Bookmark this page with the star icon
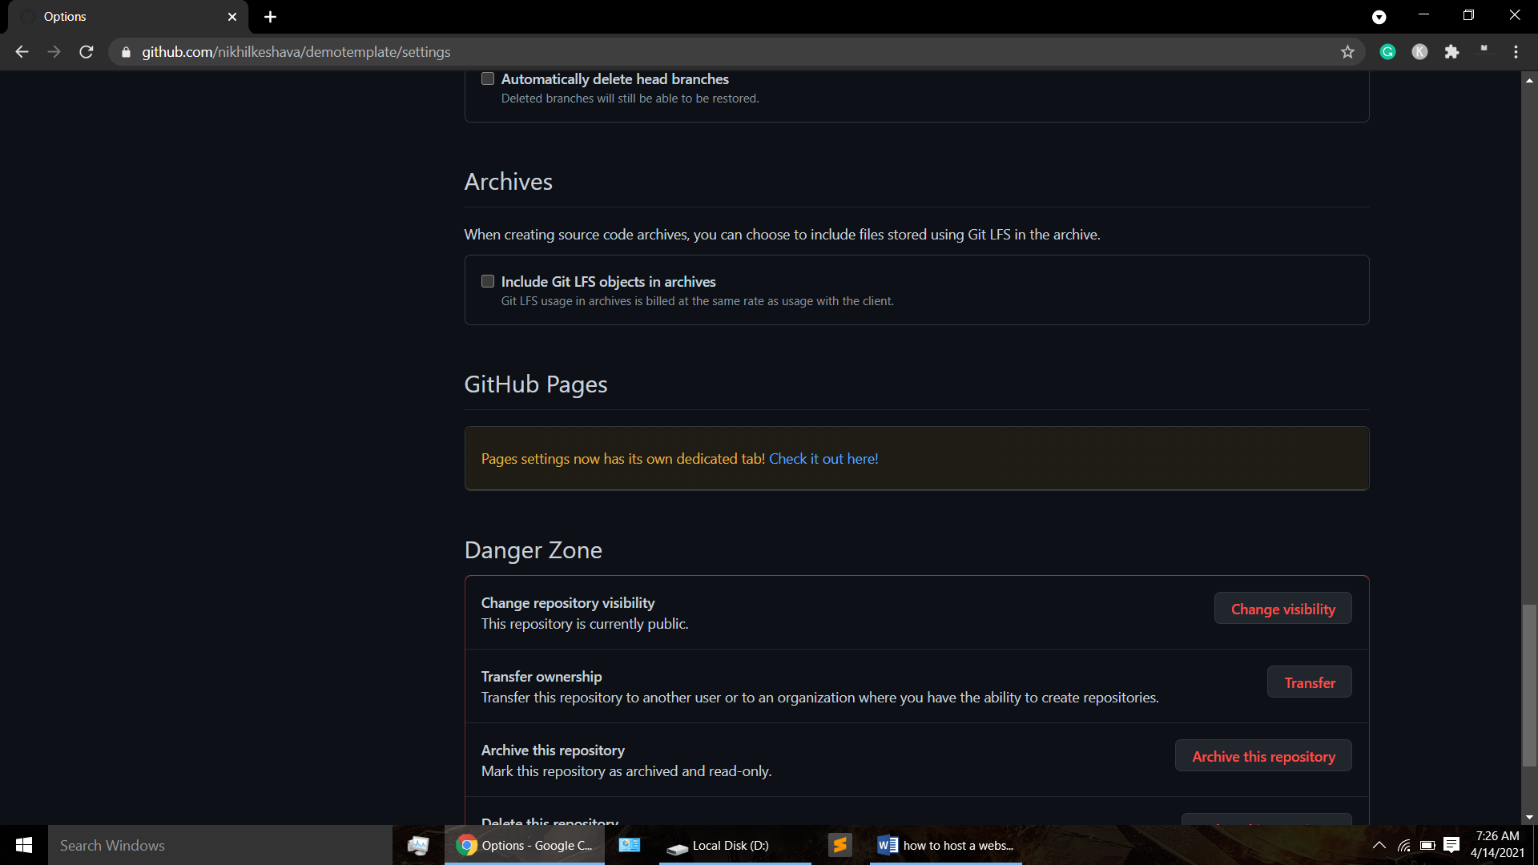The height and width of the screenshot is (865, 1538). click(1347, 52)
